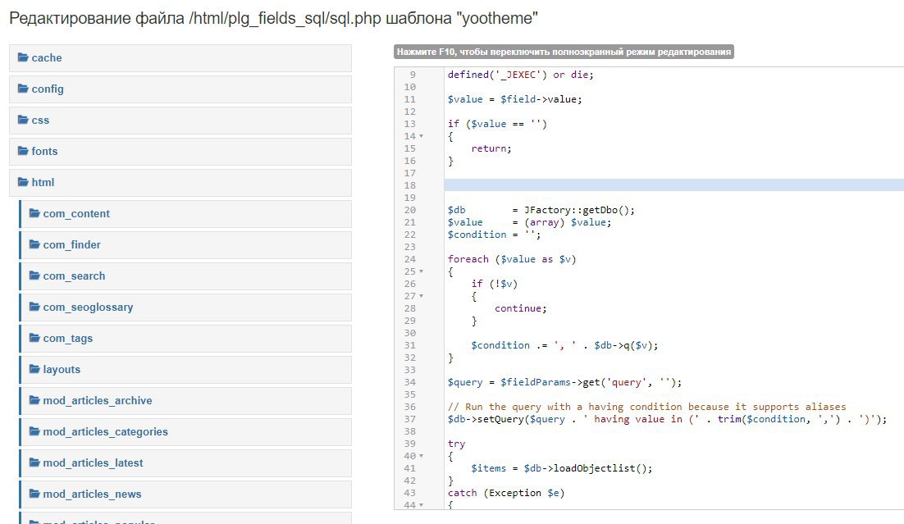Click the catch (Exception $e) line
904x524 pixels.
tap(505, 492)
